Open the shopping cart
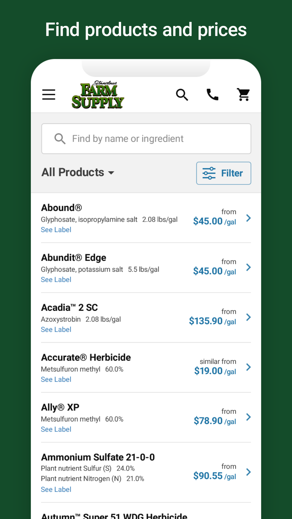The image size is (292, 519). [x=243, y=95]
